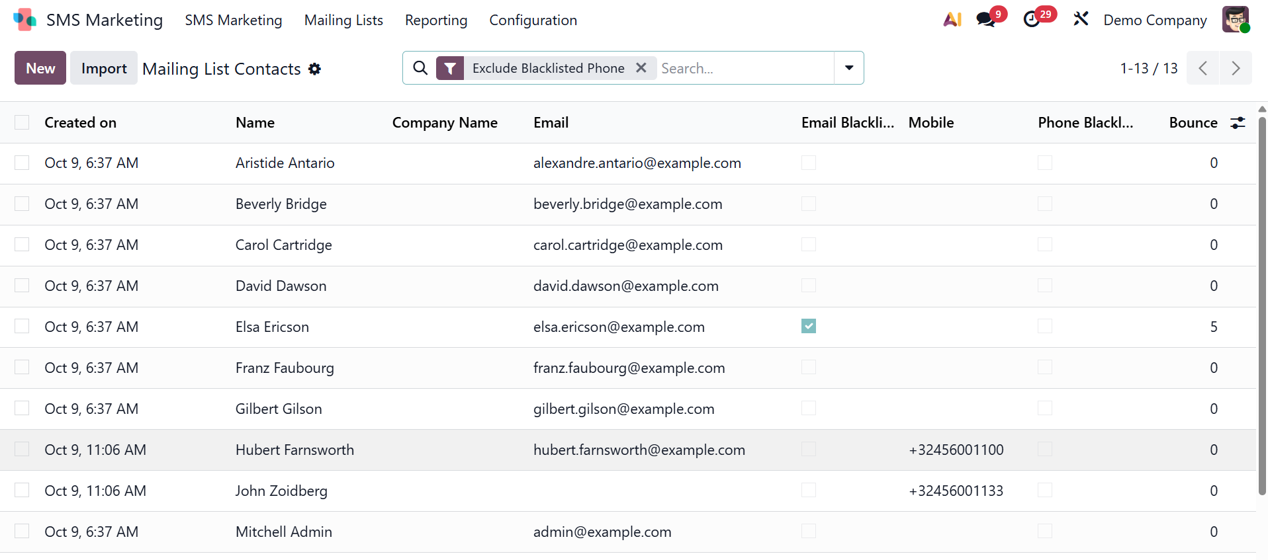Viewport: 1268px width, 560px height.
Task: Open the AI assistant icon
Action: pos(952,20)
